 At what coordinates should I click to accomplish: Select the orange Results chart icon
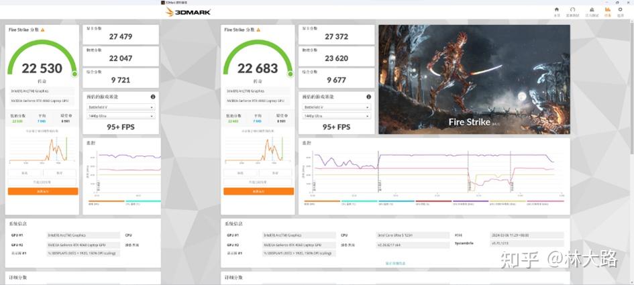tap(607, 9)
